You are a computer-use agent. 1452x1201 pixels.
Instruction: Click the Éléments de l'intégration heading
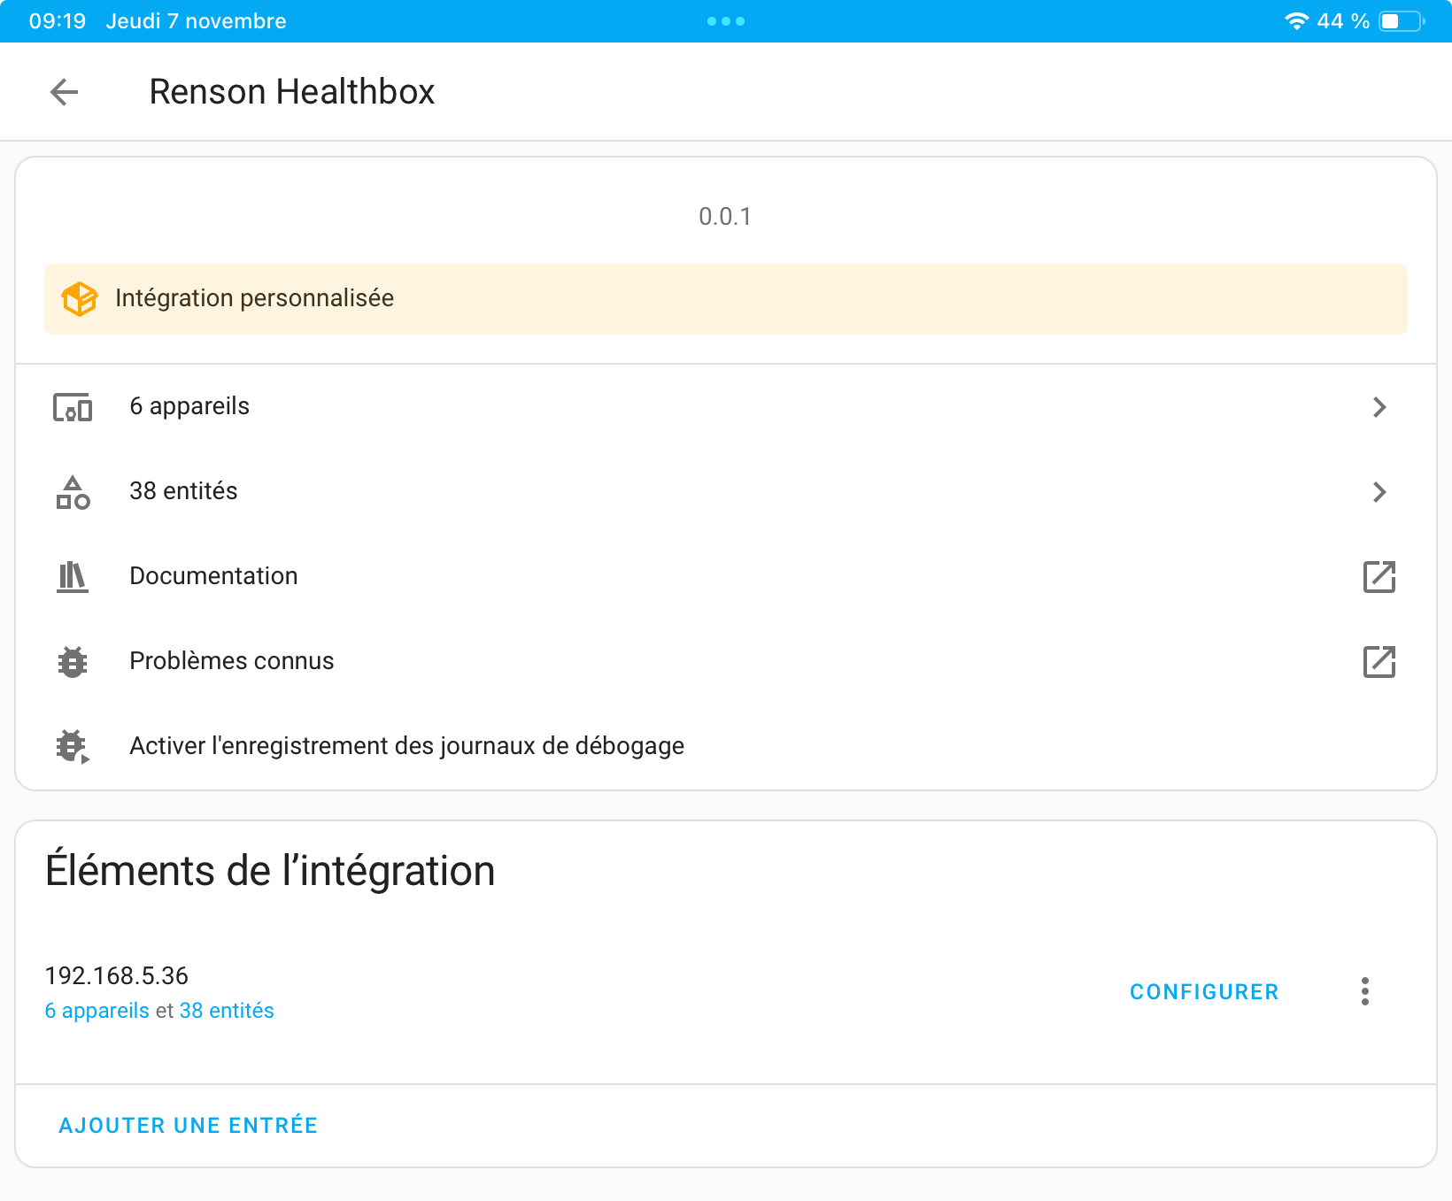pyautogui.click(x=270, y=871)
